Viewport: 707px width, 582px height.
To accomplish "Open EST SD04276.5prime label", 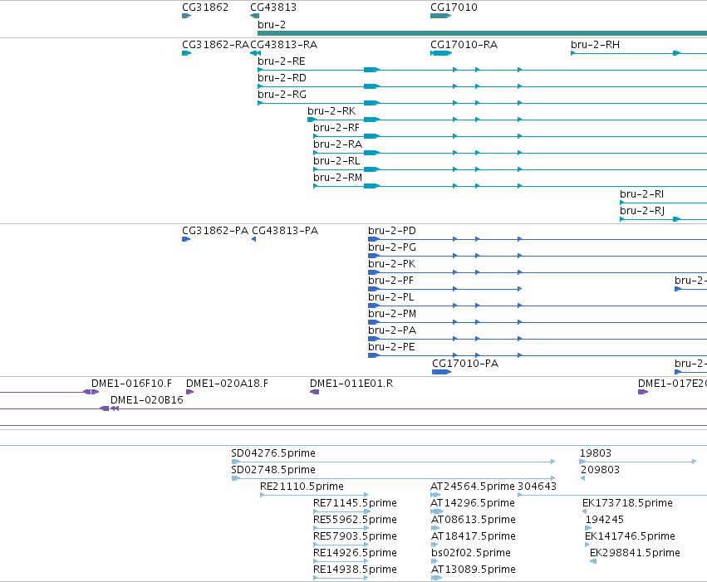I will (273, 453).
